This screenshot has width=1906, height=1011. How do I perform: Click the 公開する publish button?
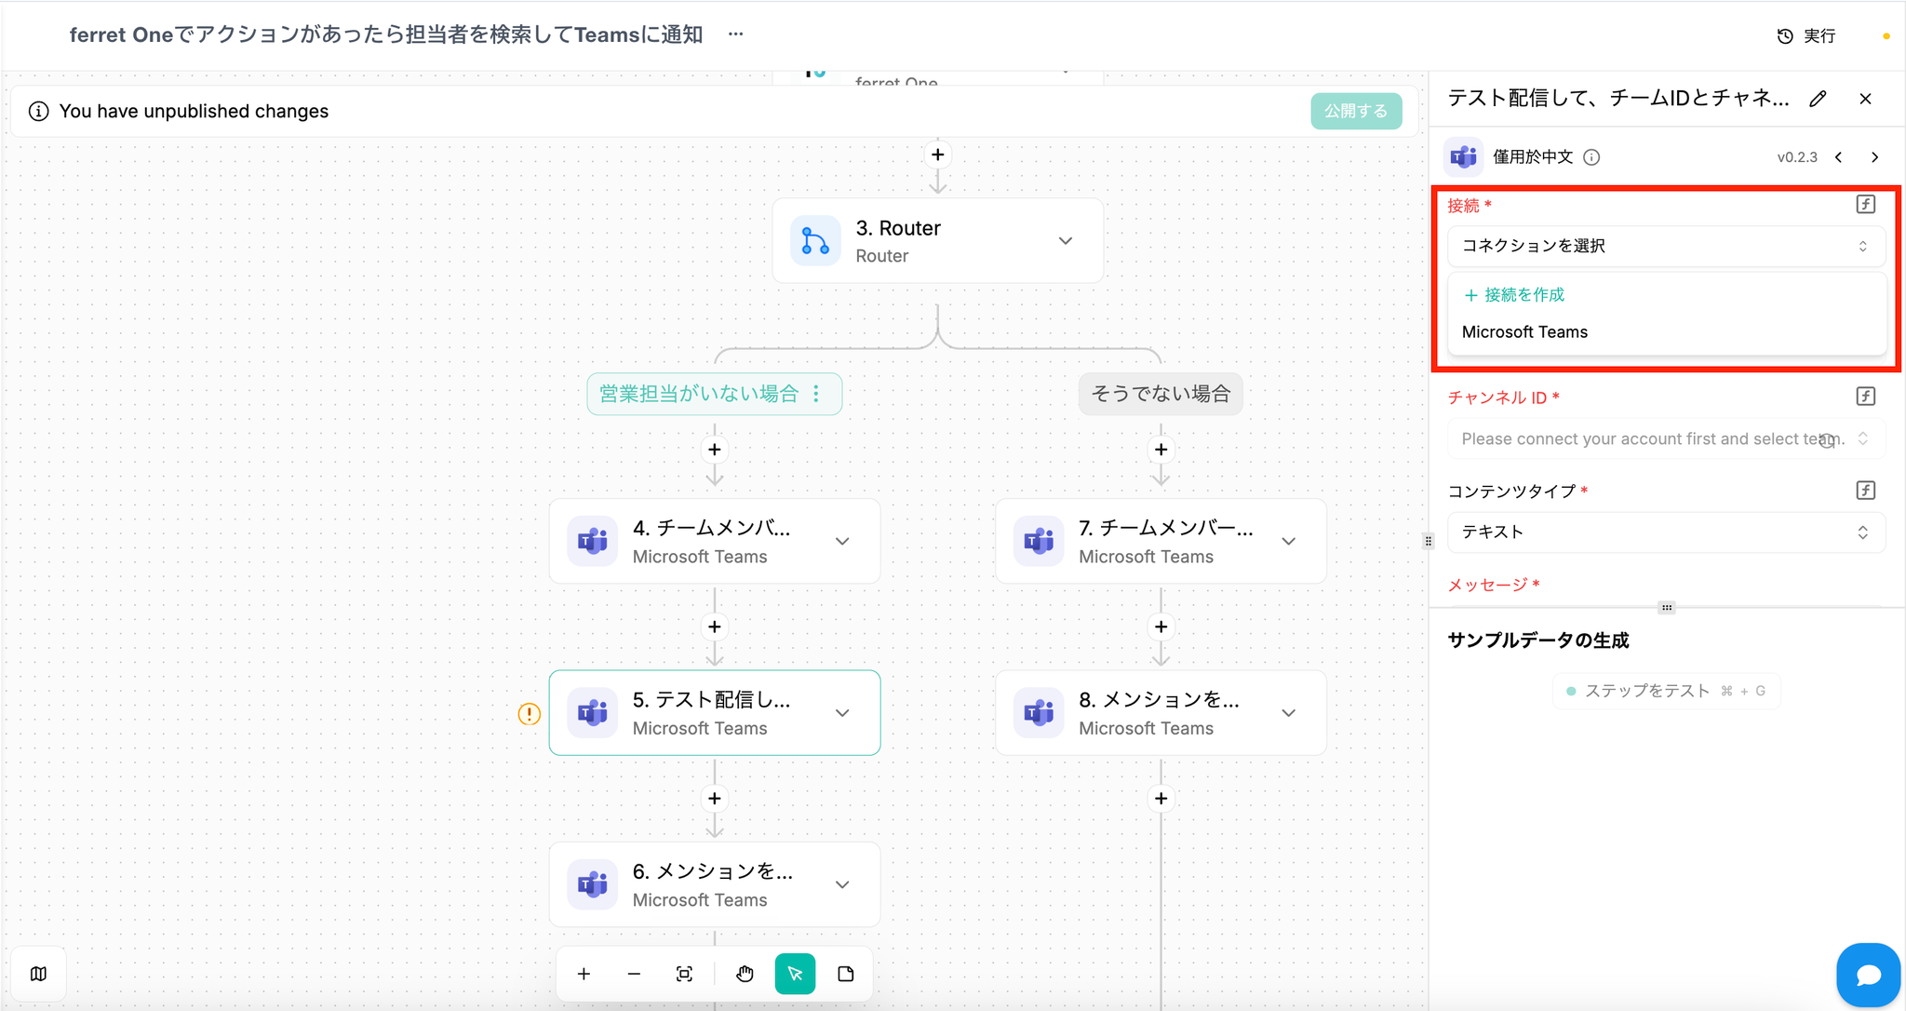point(1356,111)
